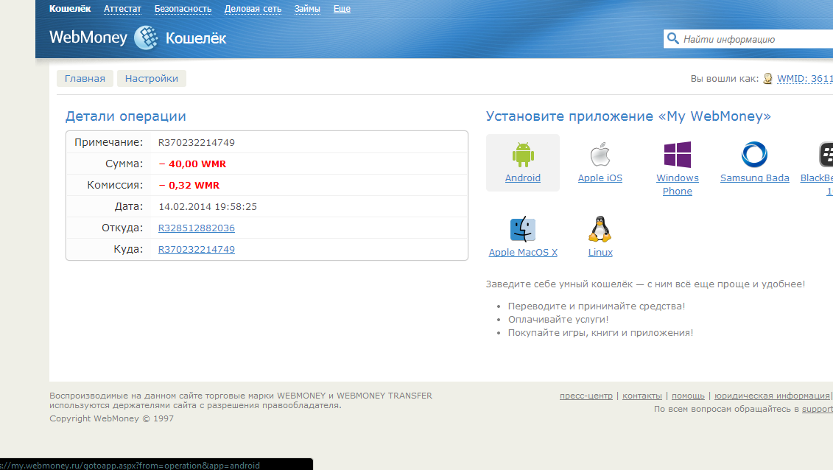Image resolution: width=833 pixels, height=470 pixels.
Task: Click the Android text link
Action: pyautogui.click(x=523, y=178)
